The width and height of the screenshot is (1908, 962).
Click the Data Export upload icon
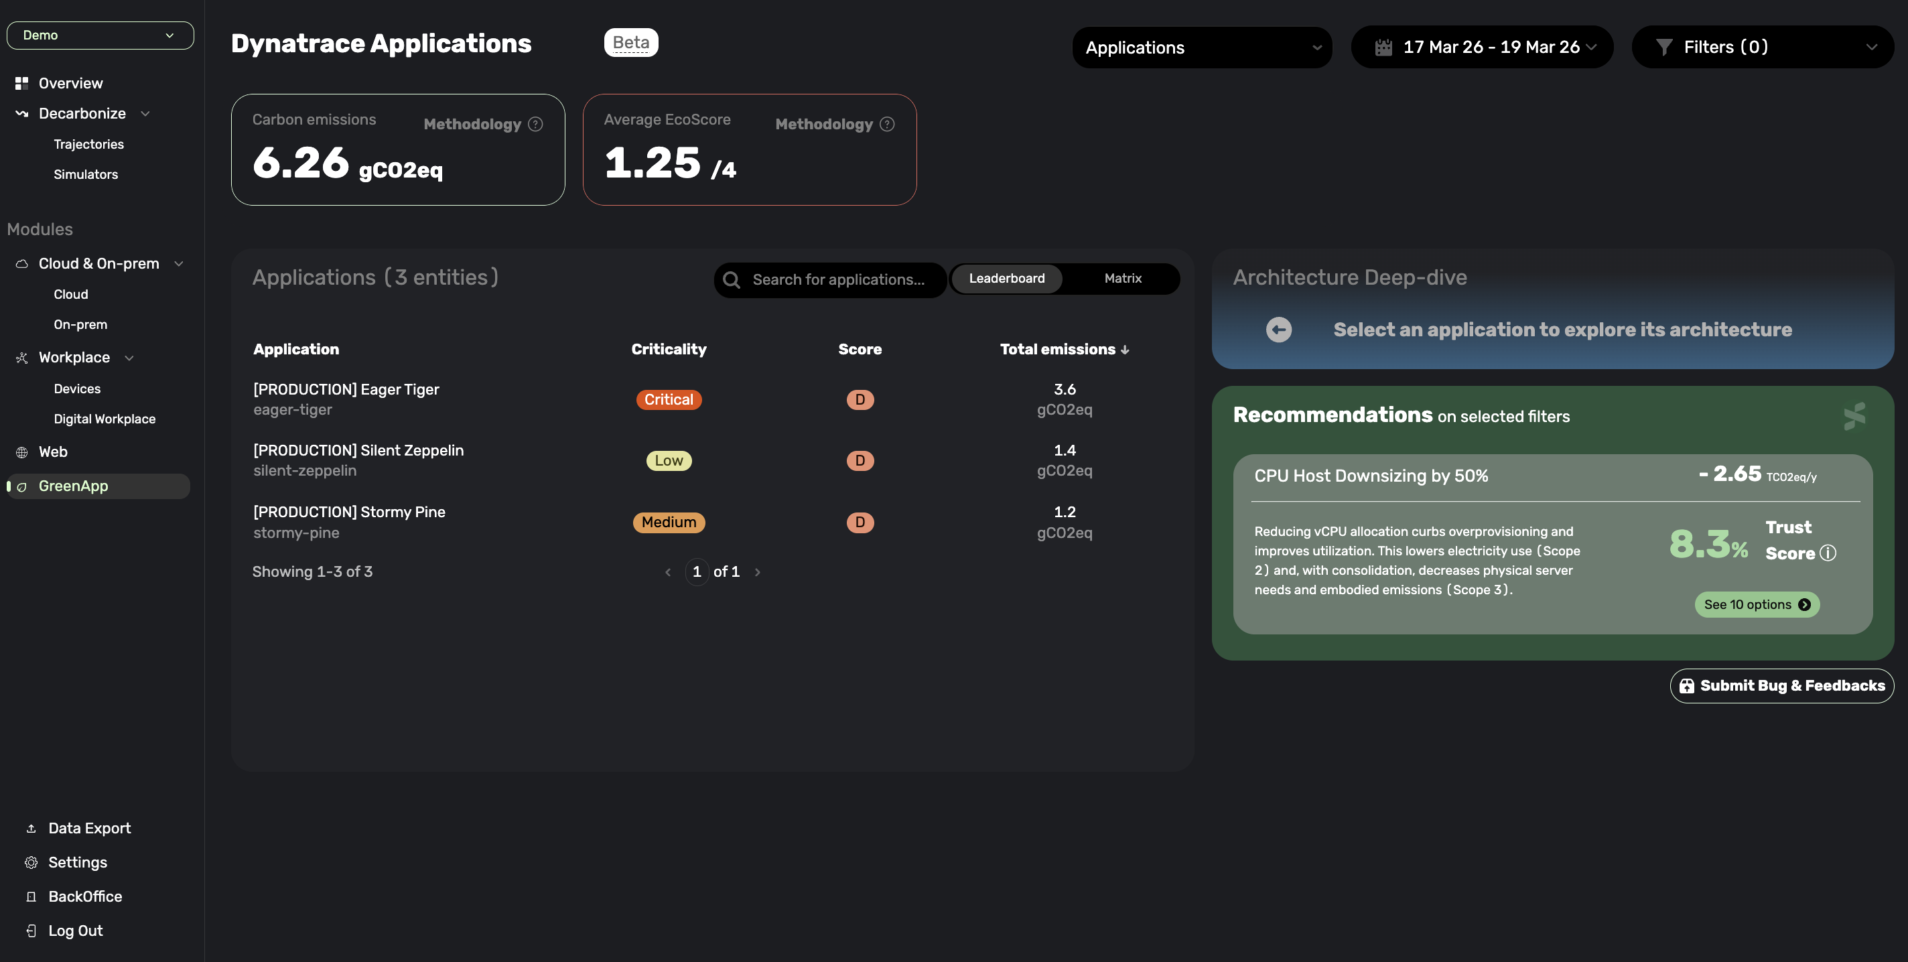(31, 828)
